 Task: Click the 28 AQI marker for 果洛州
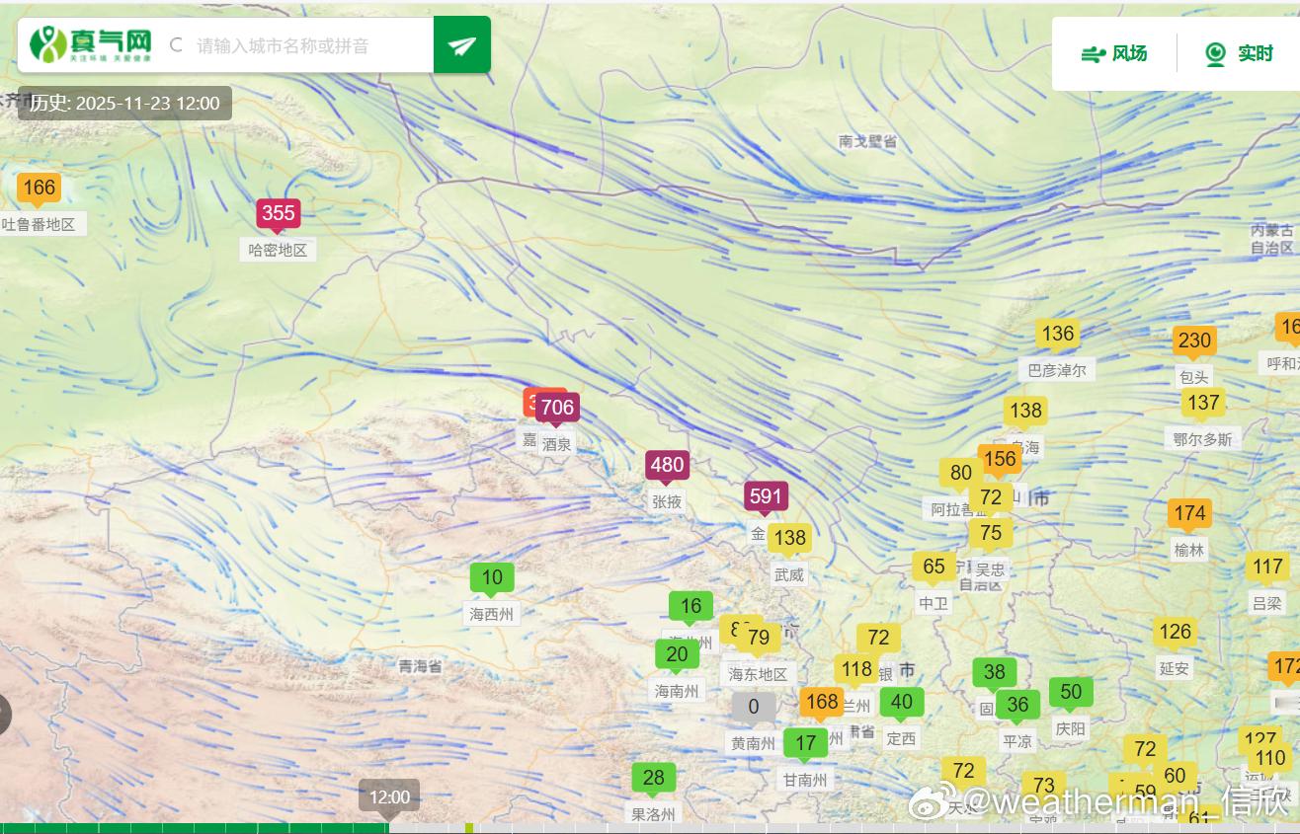tap(653, 778)
